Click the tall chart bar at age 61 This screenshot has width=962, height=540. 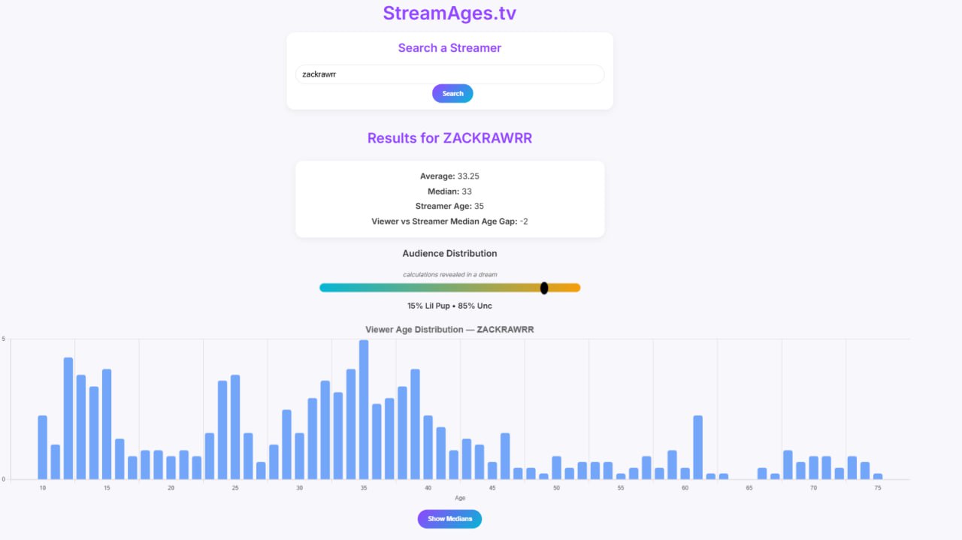coord(698,447)
